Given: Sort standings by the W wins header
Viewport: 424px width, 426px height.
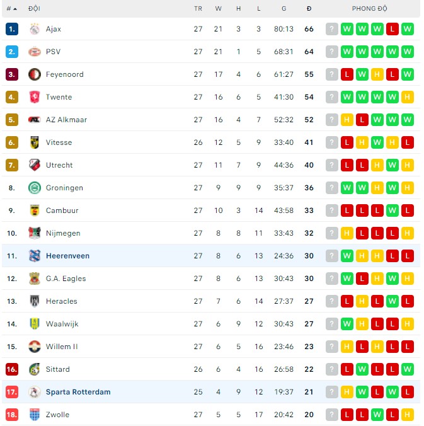Looking at the screenshot, I should 218,9.
